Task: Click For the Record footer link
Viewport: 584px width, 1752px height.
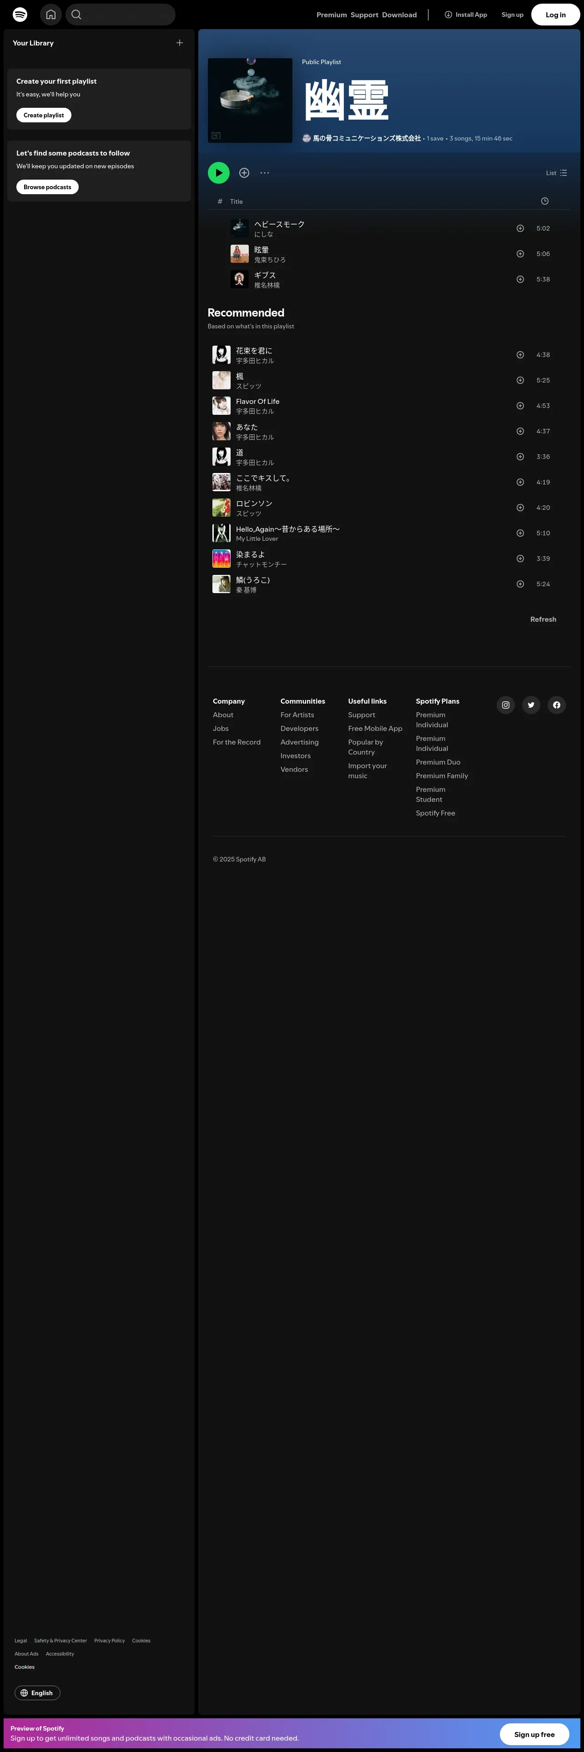Action: [x=237, y=742]
